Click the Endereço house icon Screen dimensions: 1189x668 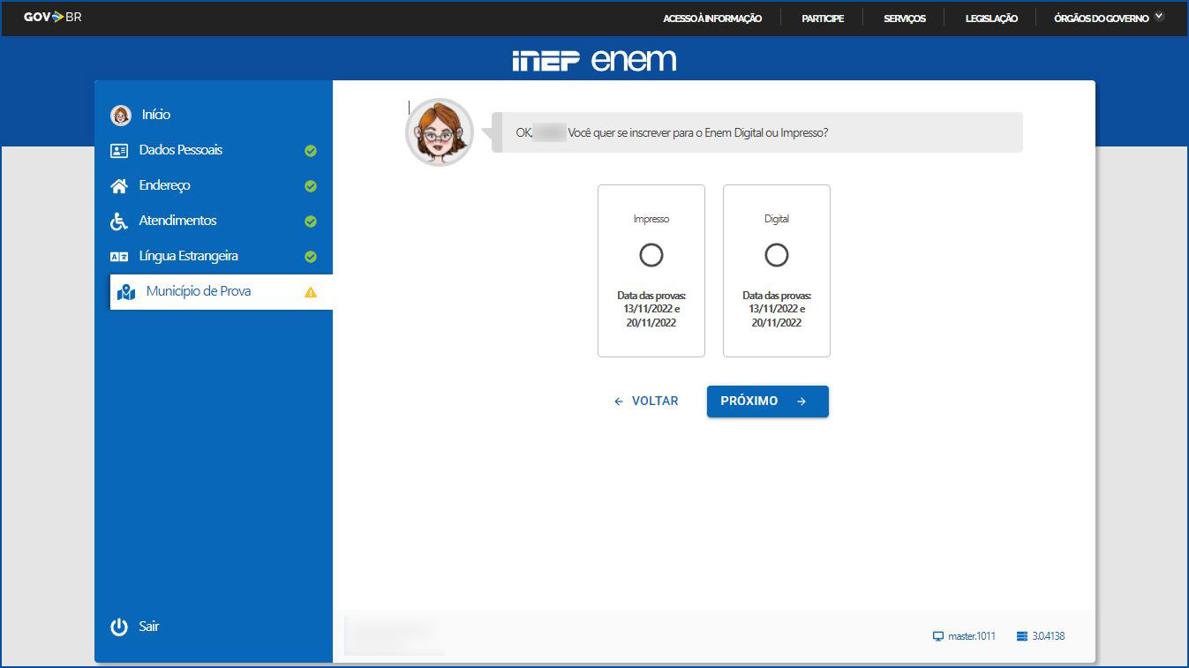pos(119,186)
